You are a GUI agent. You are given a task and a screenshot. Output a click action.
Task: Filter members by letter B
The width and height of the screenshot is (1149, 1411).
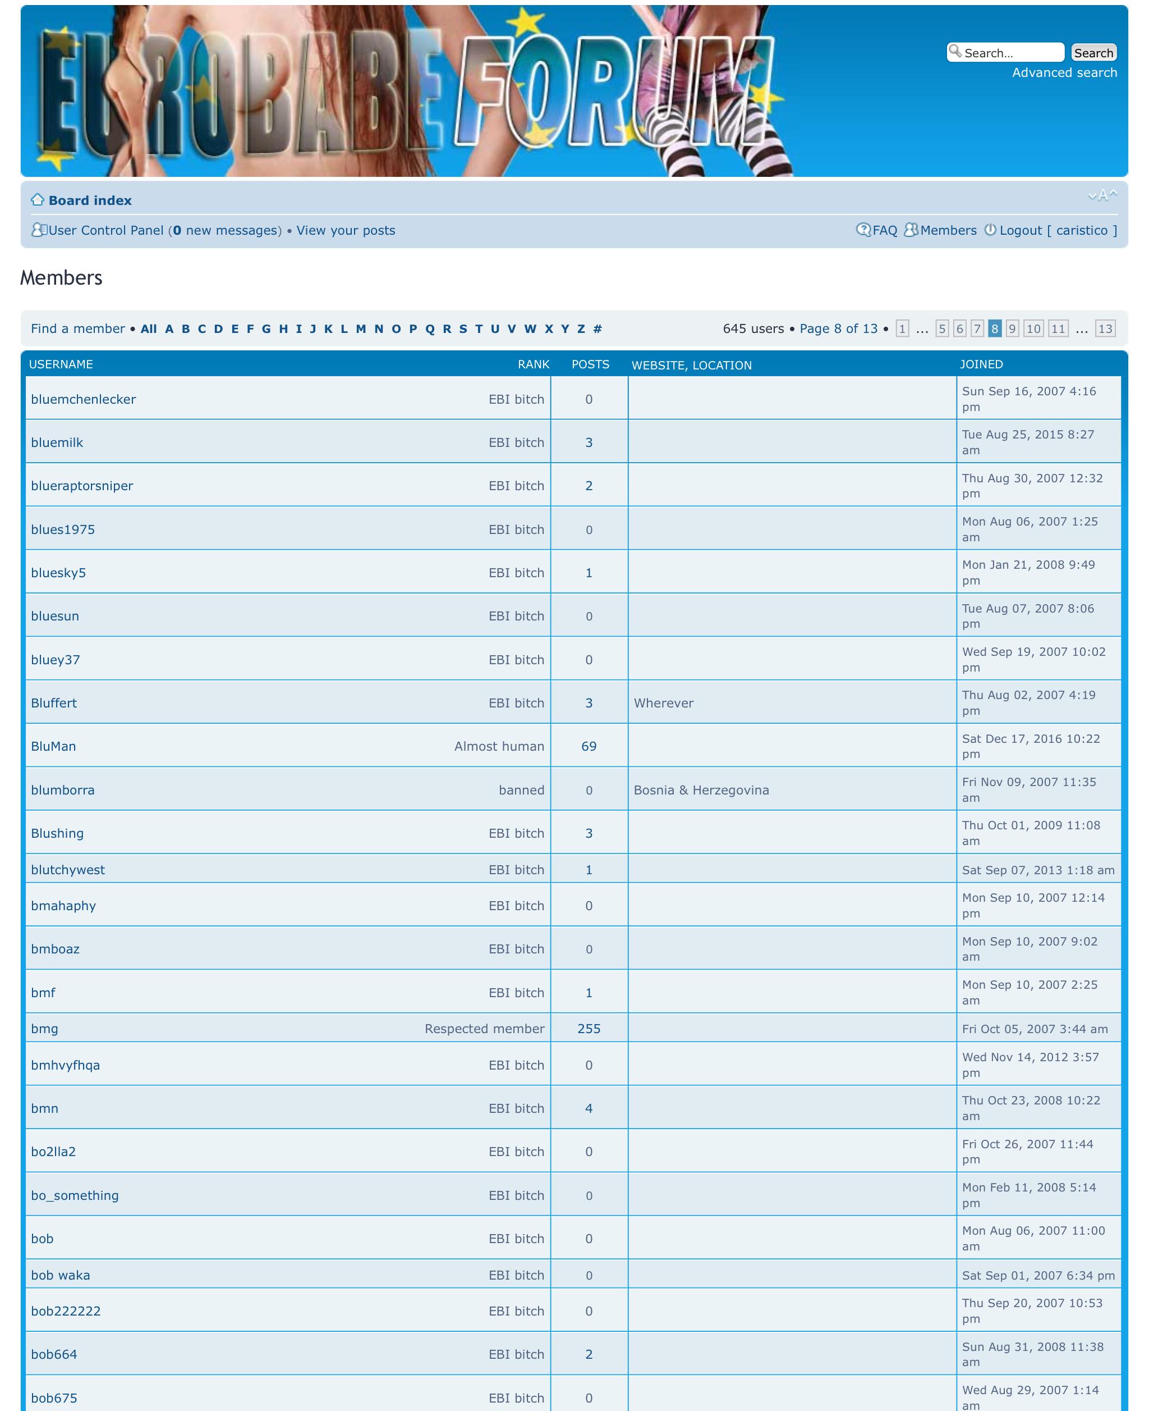pos(185,328)
